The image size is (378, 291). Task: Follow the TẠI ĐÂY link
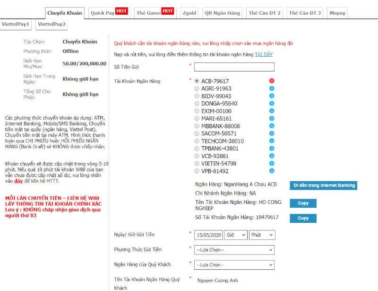tap(264, 54)
